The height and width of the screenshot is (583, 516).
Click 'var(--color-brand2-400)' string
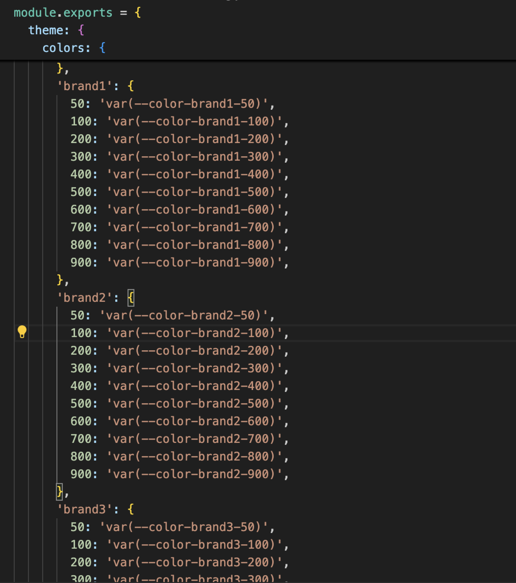click(194, 386)
